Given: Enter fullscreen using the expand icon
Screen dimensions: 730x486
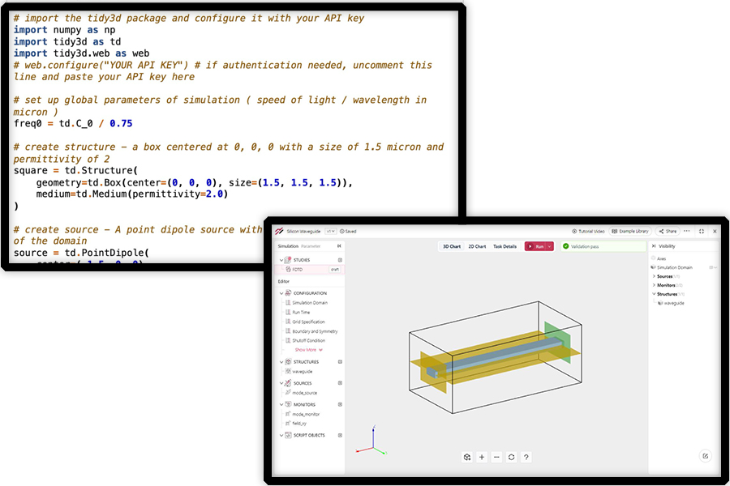Looking at the screenshot, I should tap(702, 231).
